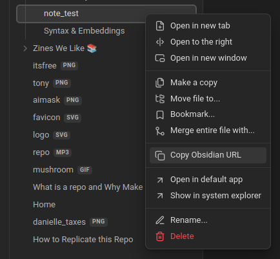Click the Move file to folder-tree icon
Image resolution: width=280 pixels, height=259 pixels.
pos(160,99)
